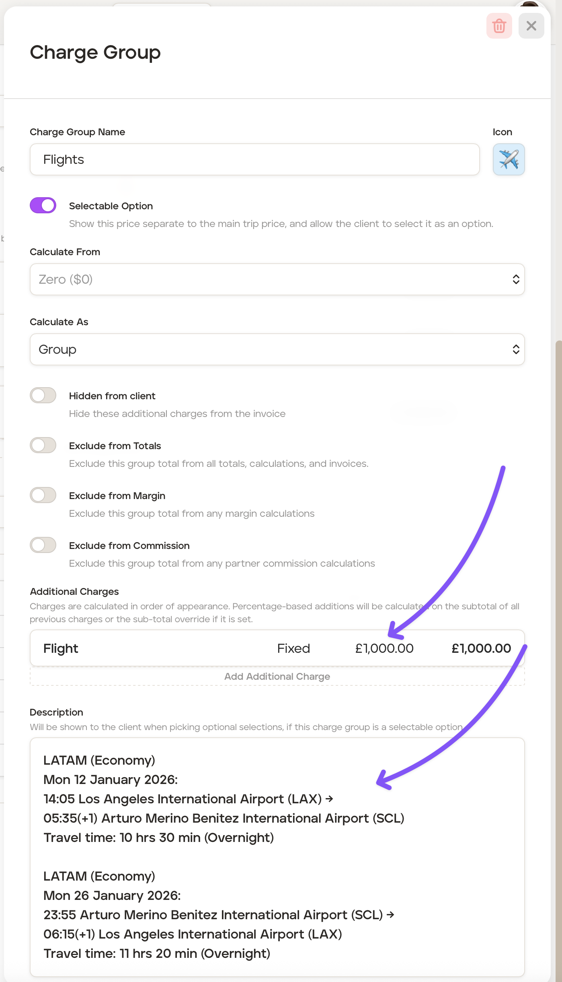This screenshot has width=562, height=982.
Task: Select the Flight charge name
Action: coord(61,648)
